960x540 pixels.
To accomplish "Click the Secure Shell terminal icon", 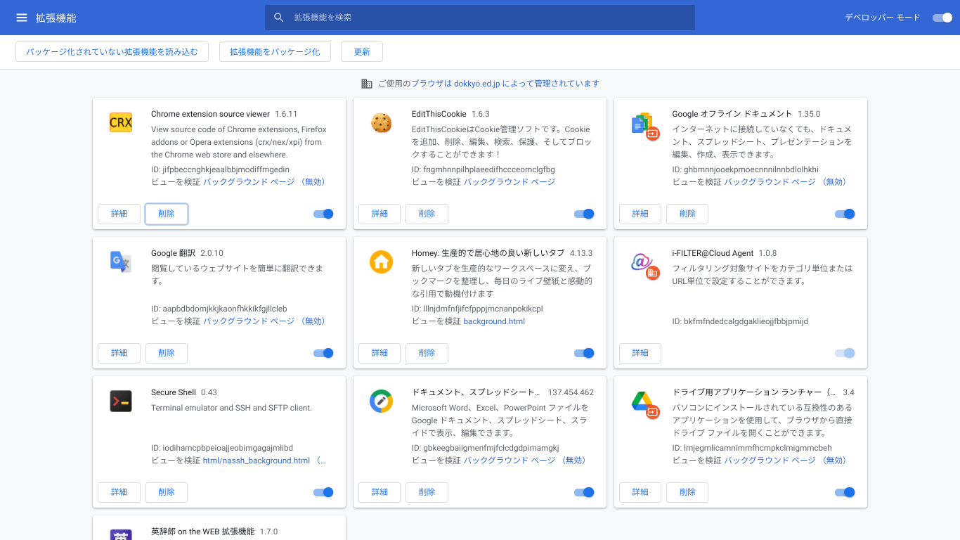I will coord(121,401).
